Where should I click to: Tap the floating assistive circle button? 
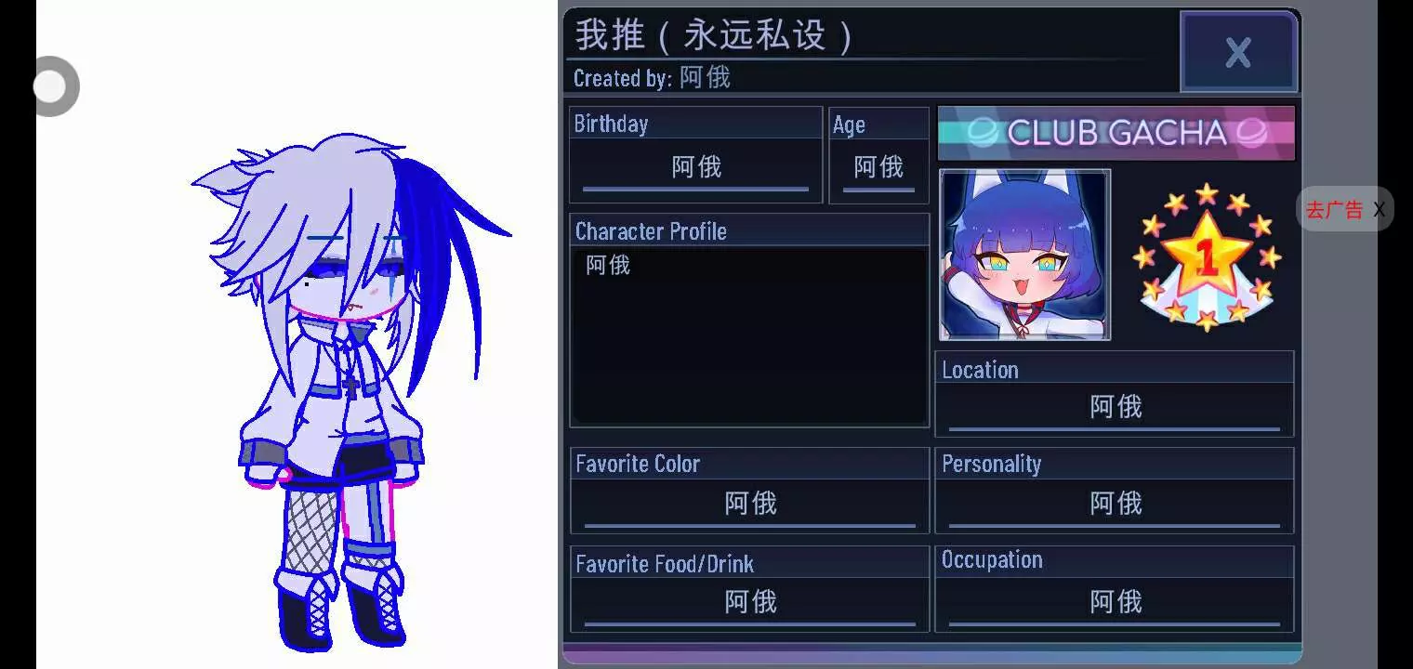pos(54,86)
